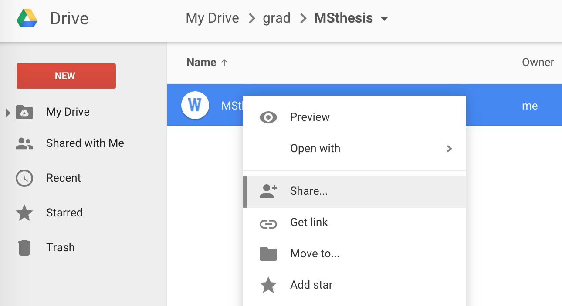Click the owner "me" in selected row
This screenshot has height=306, width=562.
click(530, 106)
